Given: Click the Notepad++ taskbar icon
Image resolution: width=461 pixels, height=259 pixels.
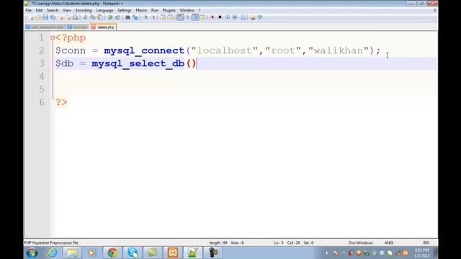Looking at the screenshot, I should 192,253.
